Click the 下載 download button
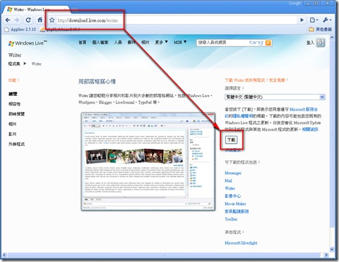This screenshot has width=339, height=262. (x=231, y=140)
